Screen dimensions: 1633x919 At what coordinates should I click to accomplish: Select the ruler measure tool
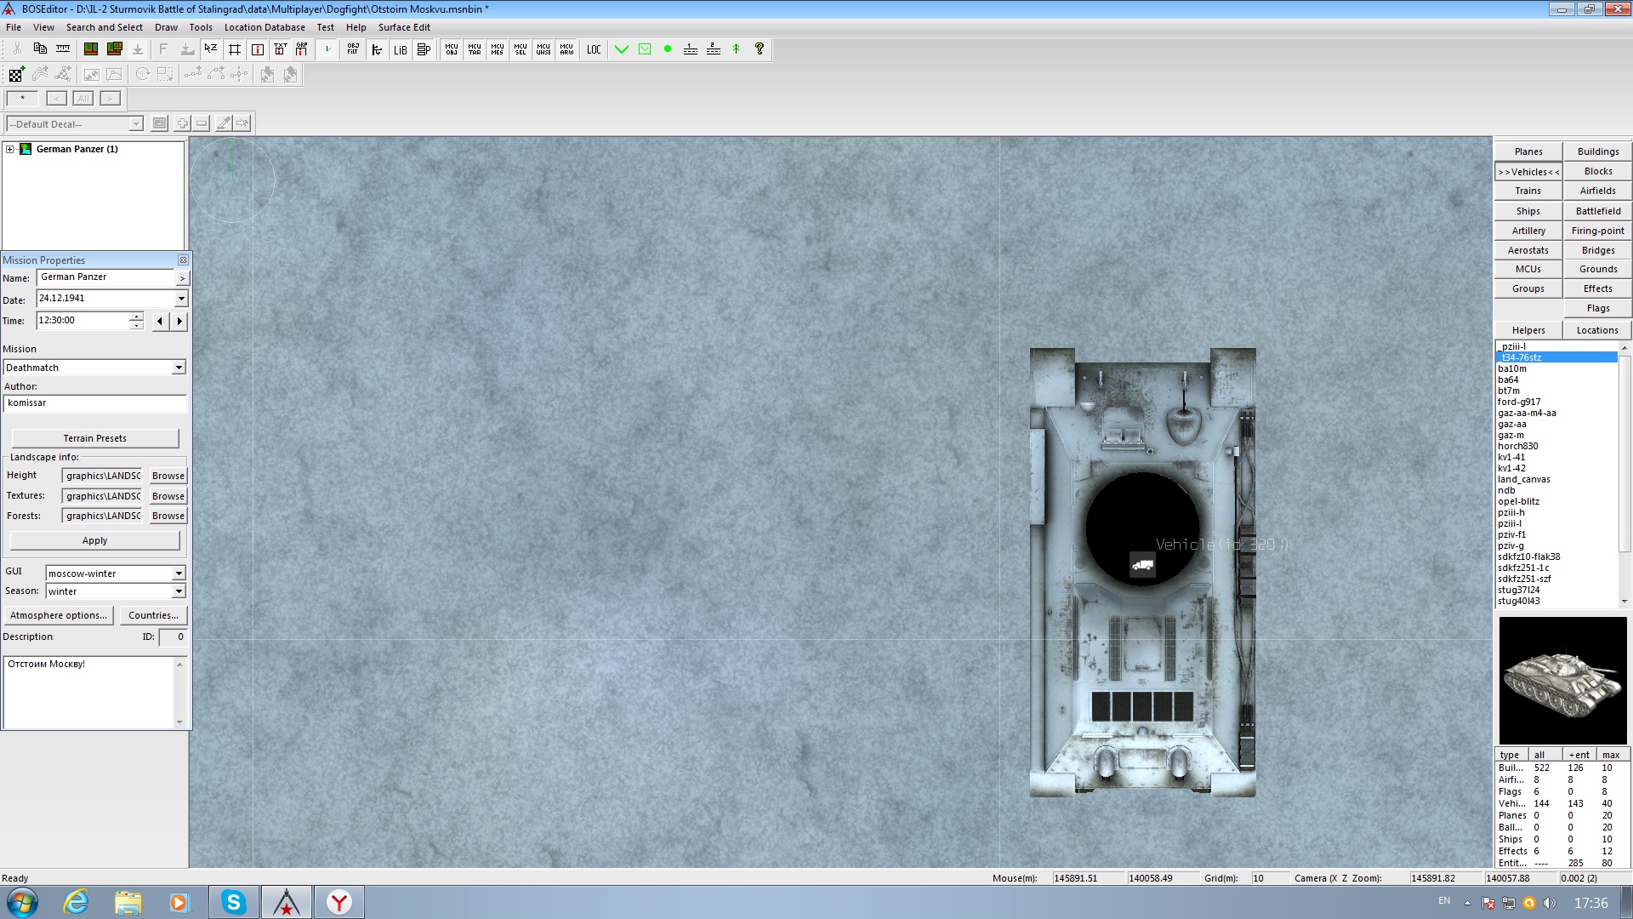[x=63, y=49]
